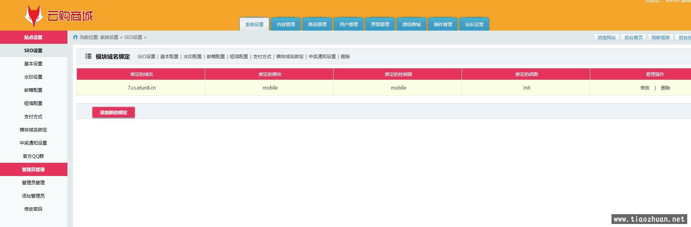Viewport: 691px width, 227px height.
Task: Open 修改密码 in the left sidebar
Action: 33,209
